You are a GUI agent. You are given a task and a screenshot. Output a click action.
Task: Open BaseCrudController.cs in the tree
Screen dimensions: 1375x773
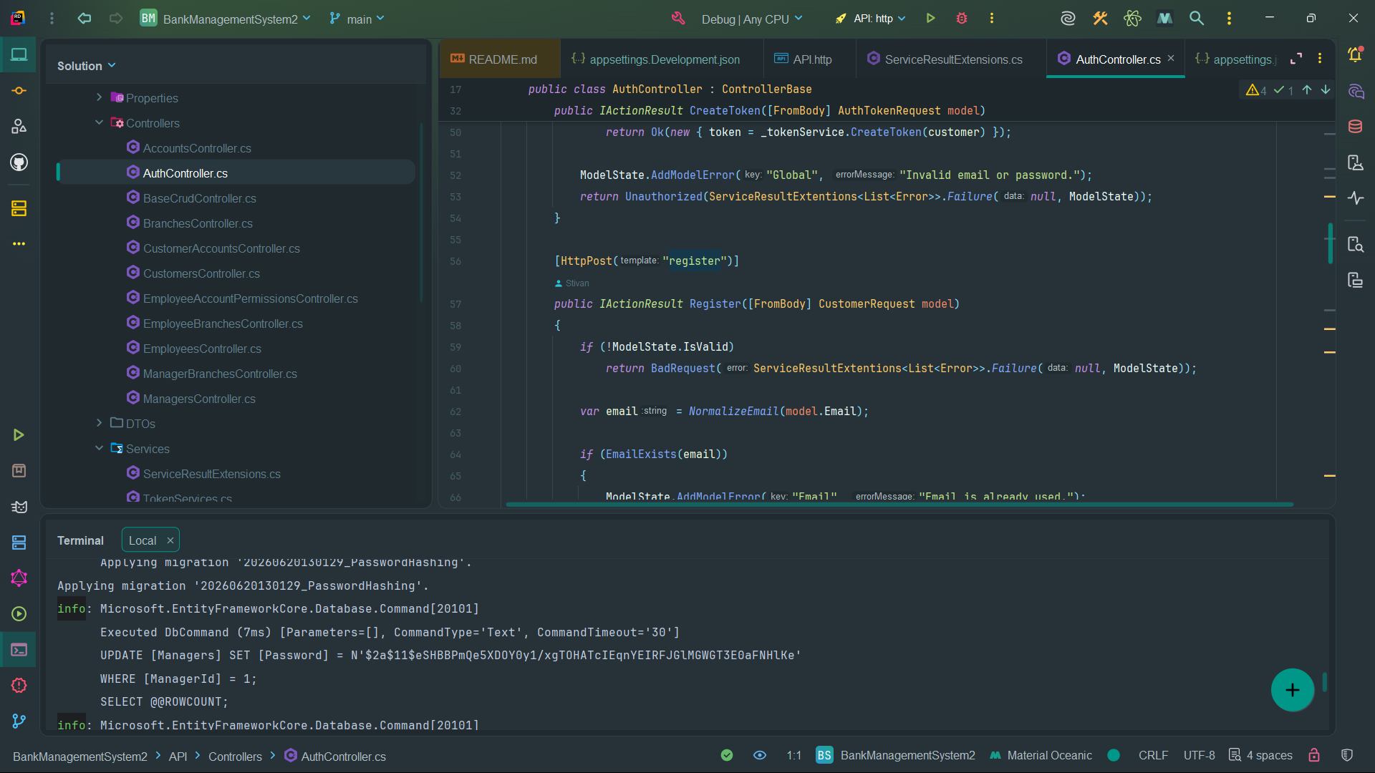pyautogui.click(x=199, y=198)
